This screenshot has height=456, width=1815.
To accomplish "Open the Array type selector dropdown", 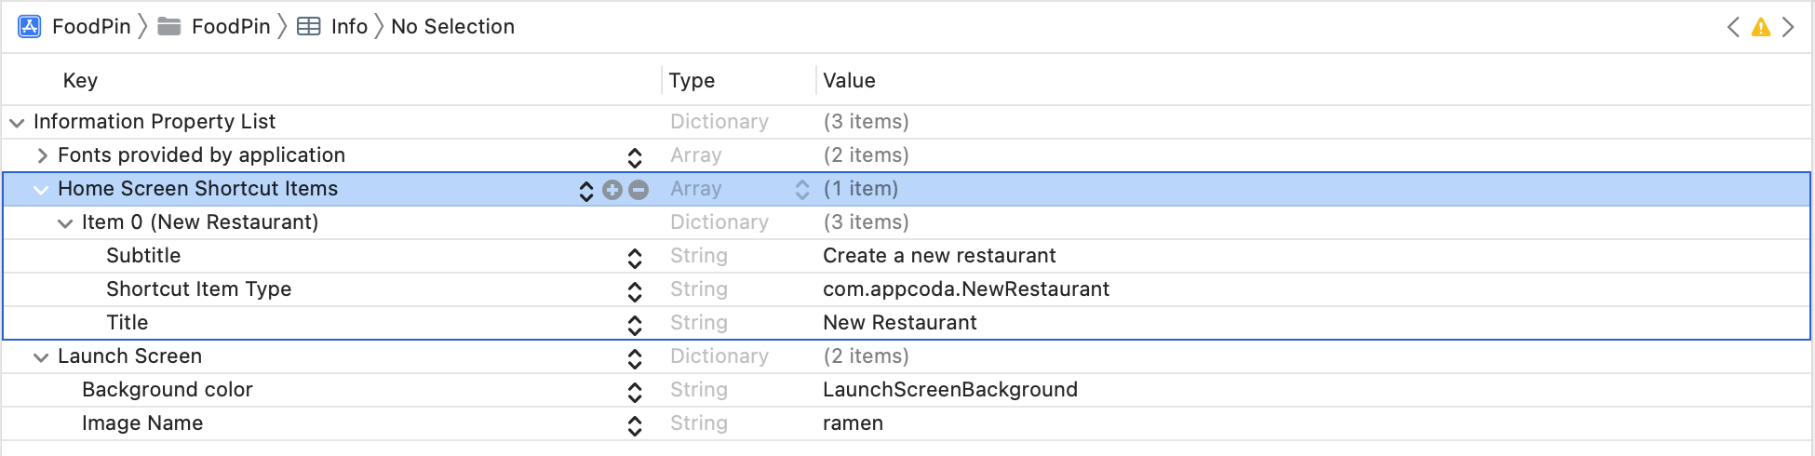I will [x=802, y=190].
